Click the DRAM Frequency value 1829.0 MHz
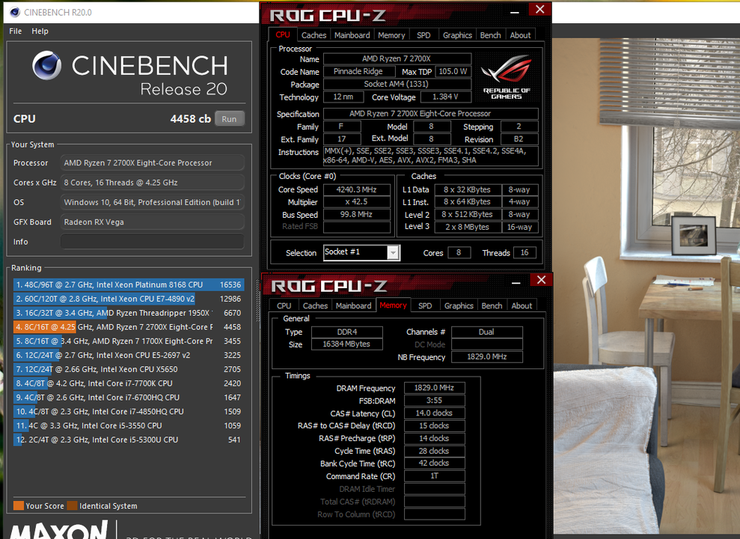The width and height of the screenshot is (740, 539). [x=434, y=388]
